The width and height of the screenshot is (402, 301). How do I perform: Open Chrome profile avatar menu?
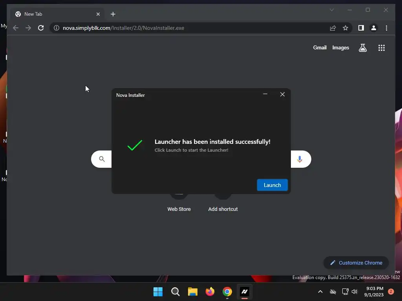click(x=374, y=28)
